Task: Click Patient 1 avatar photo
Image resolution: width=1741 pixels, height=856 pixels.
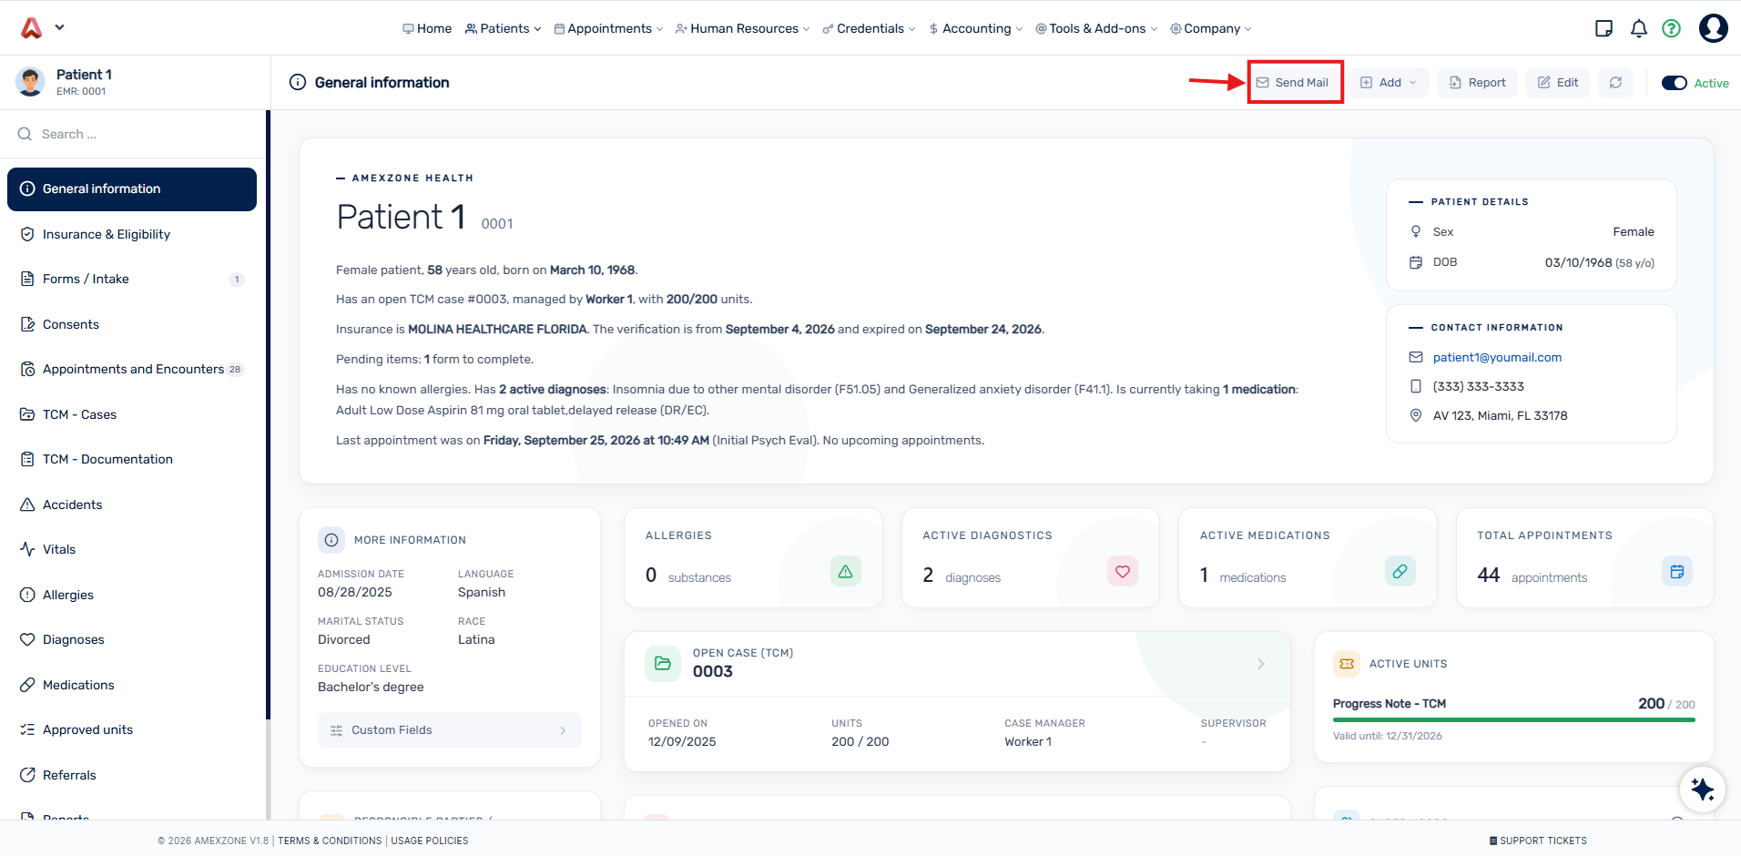Action: point(31,82)
